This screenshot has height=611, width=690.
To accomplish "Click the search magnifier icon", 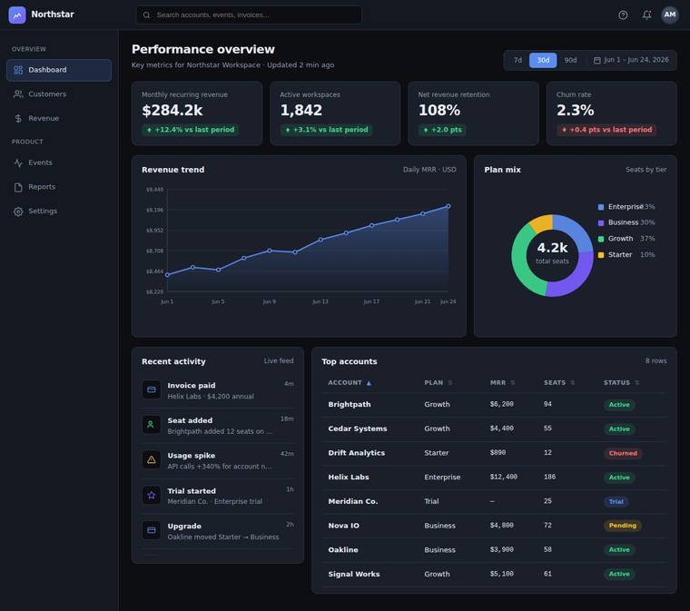I will pos(146,15).
